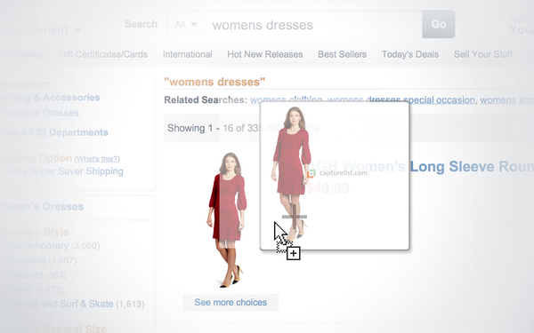
Task: Open Sell Your Stuff
Action: pos(483,54)
